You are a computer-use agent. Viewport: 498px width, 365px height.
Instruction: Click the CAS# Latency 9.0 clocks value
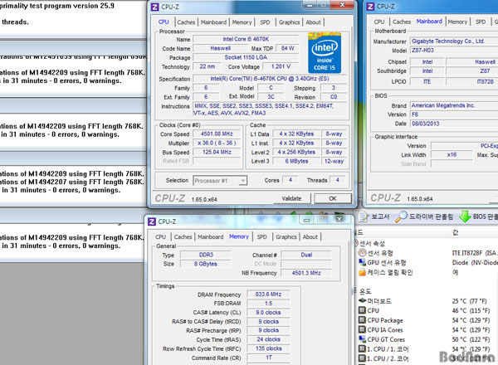pos(268,312)
